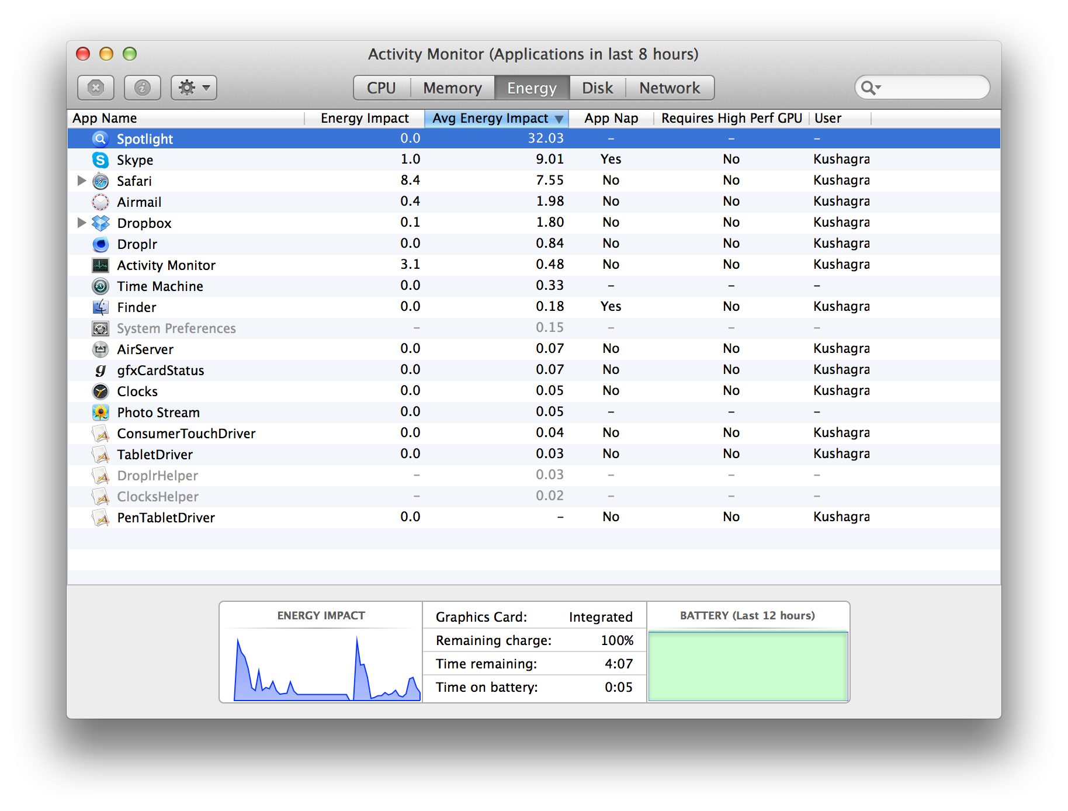Select the Activity Monitor row name
This screenshot has height=811, width=1068.
167,265
